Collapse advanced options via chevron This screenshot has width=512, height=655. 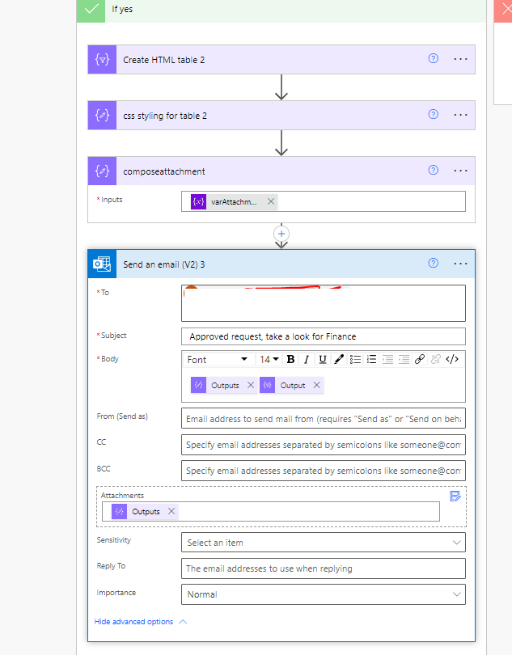[x=183, y=622]
